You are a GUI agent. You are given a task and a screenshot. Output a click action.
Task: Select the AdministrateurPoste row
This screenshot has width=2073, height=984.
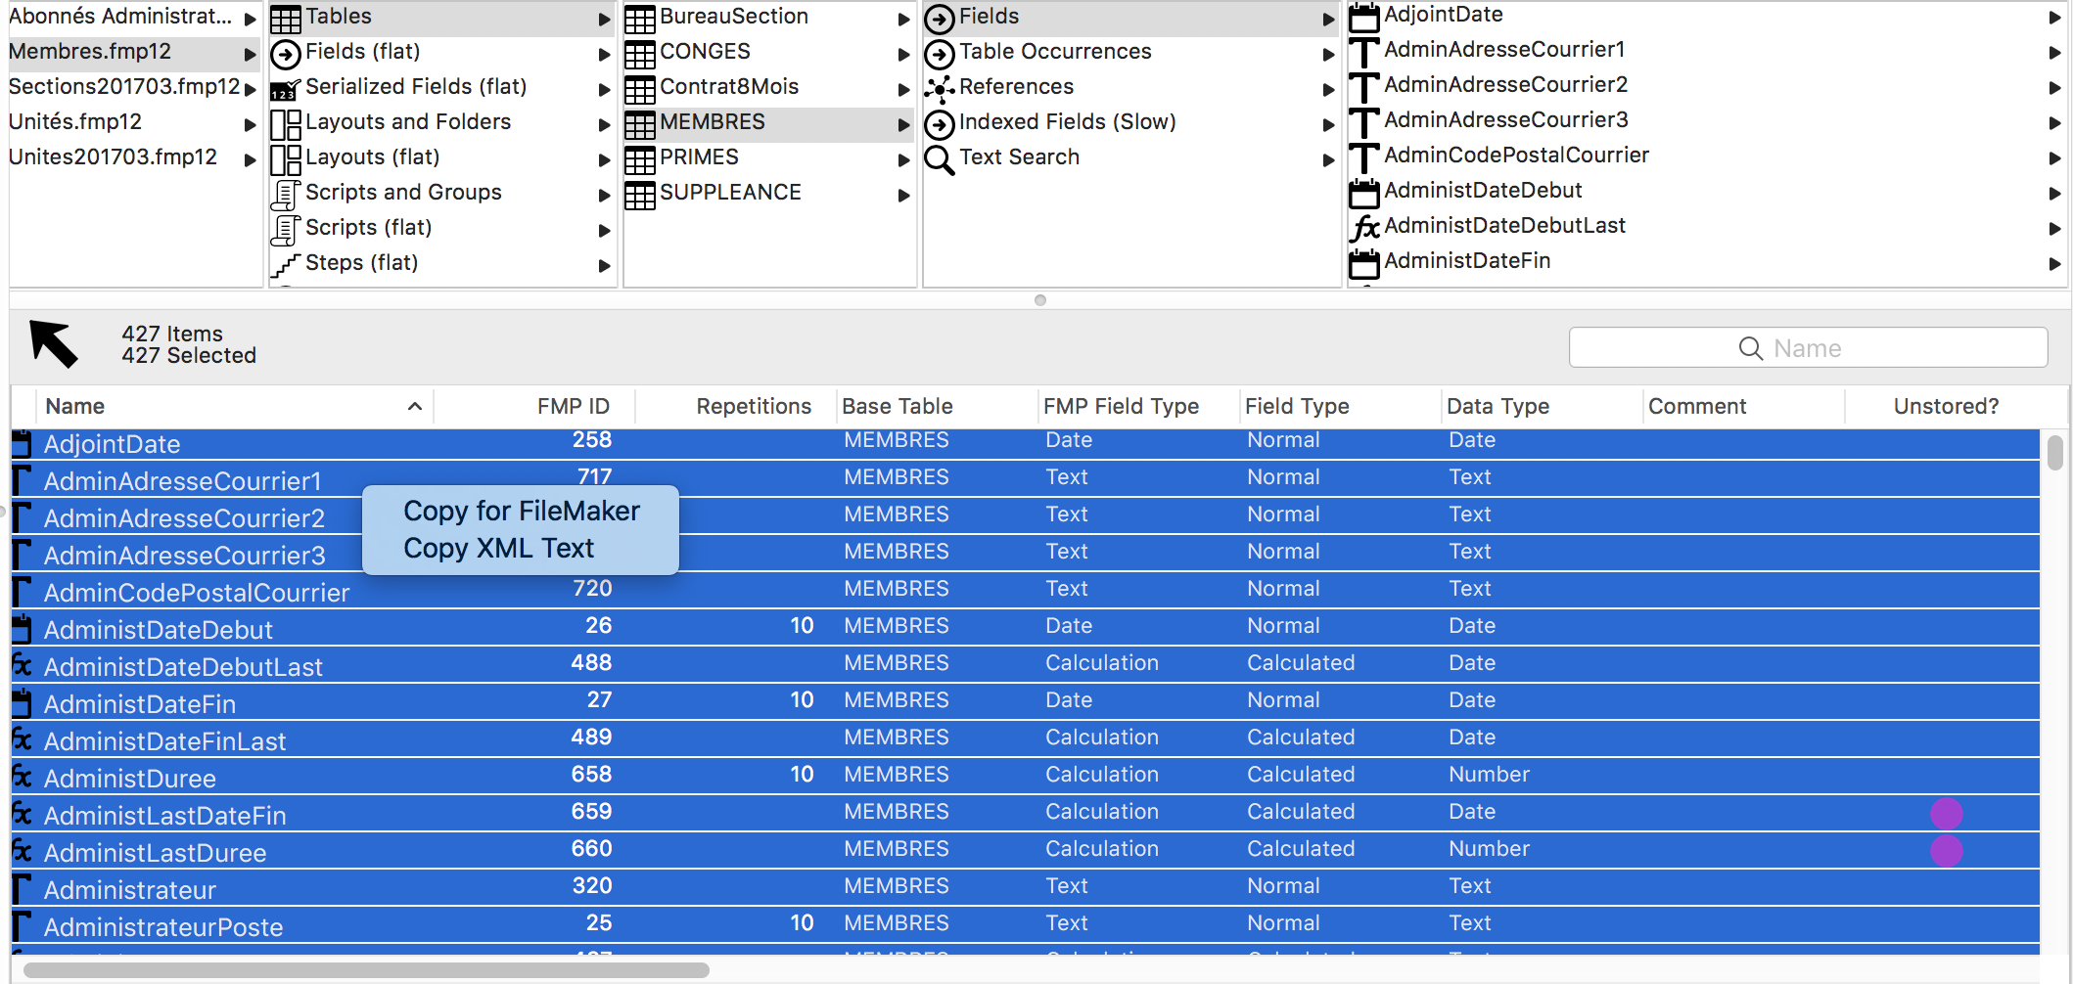1026,925
